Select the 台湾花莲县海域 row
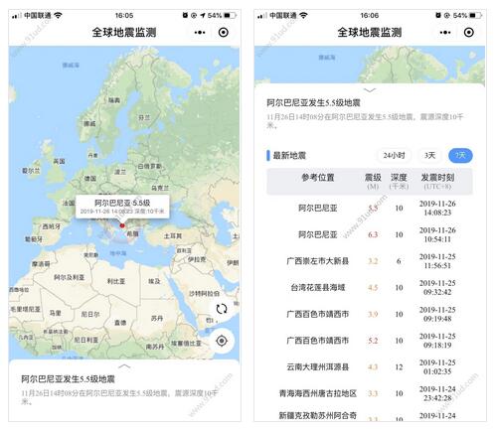 pyautogui.click(x=370, y=287)
